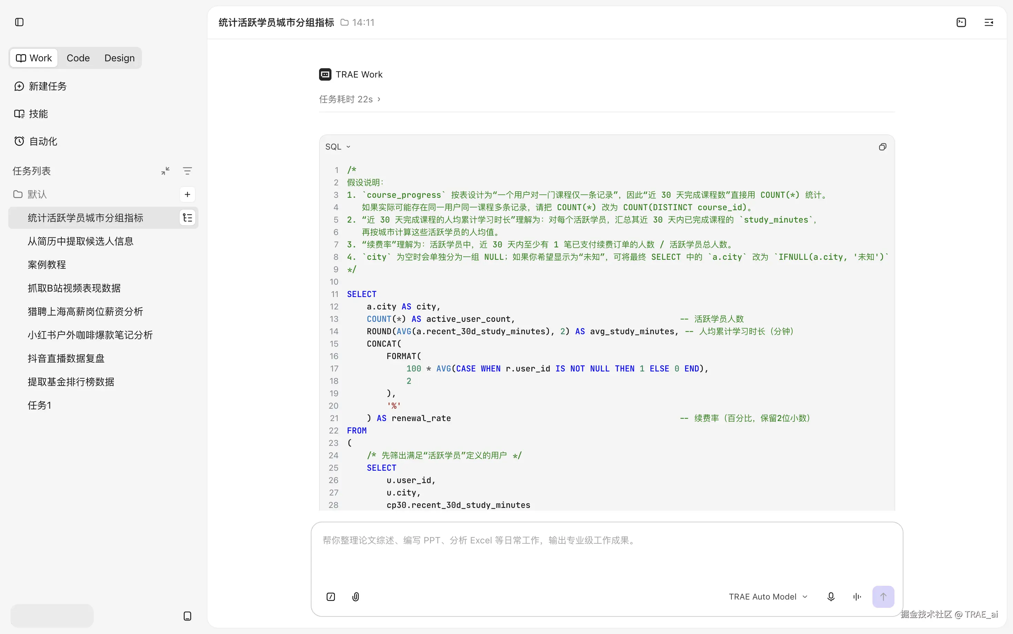The height and width of the screenshot is (634, 1013).
Task: Expand the SQL language dropdown
Action: click(338, 147)
